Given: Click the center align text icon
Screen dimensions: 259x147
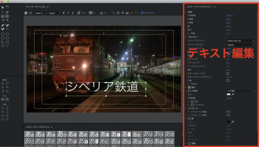Looking at the screenshot, I should pyautogui.click(x=118, y=13).
